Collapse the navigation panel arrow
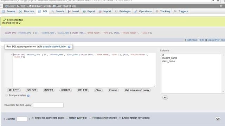 [x=1, y=6]
